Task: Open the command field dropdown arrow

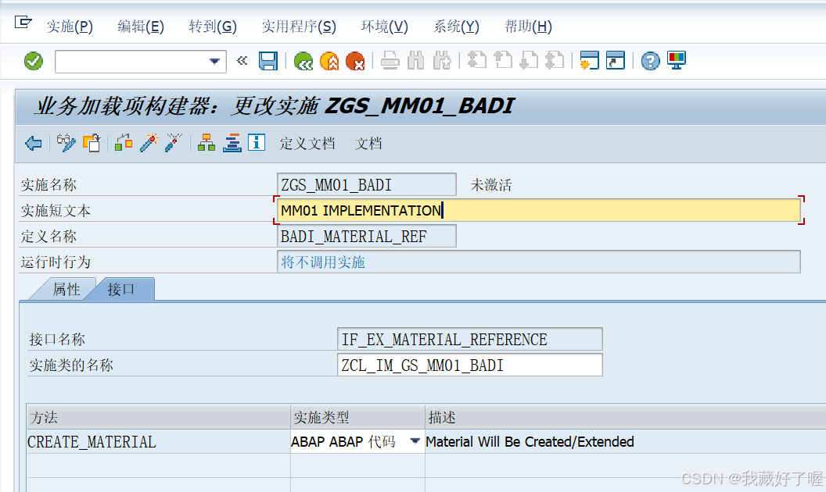Action: 214,61
